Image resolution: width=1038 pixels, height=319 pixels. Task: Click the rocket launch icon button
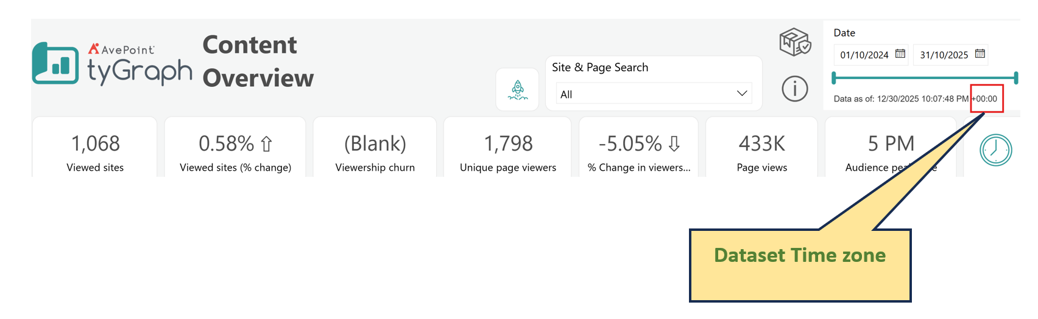pyautogui.click(x=517, y=90)
